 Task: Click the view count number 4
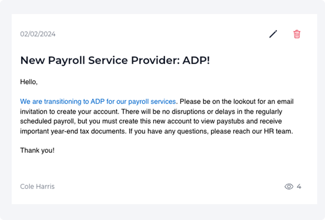click(299, 187)
